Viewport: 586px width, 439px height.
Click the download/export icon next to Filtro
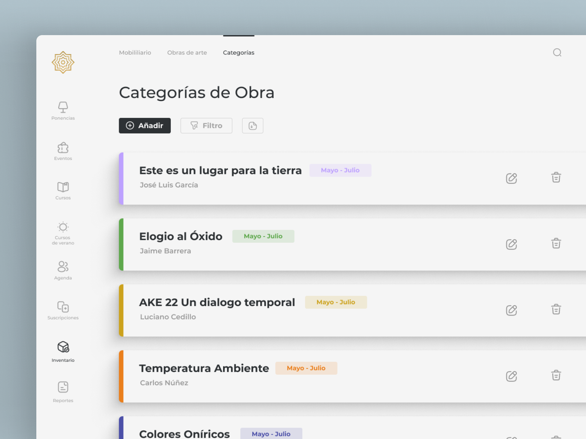tap(252, 125)
